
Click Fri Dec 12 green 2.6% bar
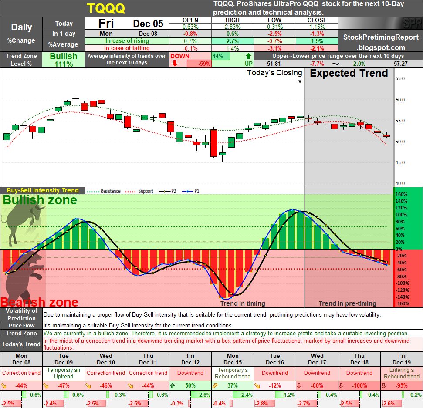pyautogui.click(x=200, y=395)
